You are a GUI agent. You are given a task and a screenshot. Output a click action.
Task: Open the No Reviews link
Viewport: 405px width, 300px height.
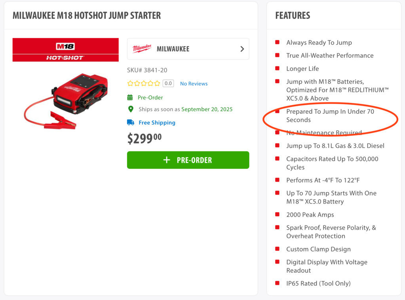194,83
